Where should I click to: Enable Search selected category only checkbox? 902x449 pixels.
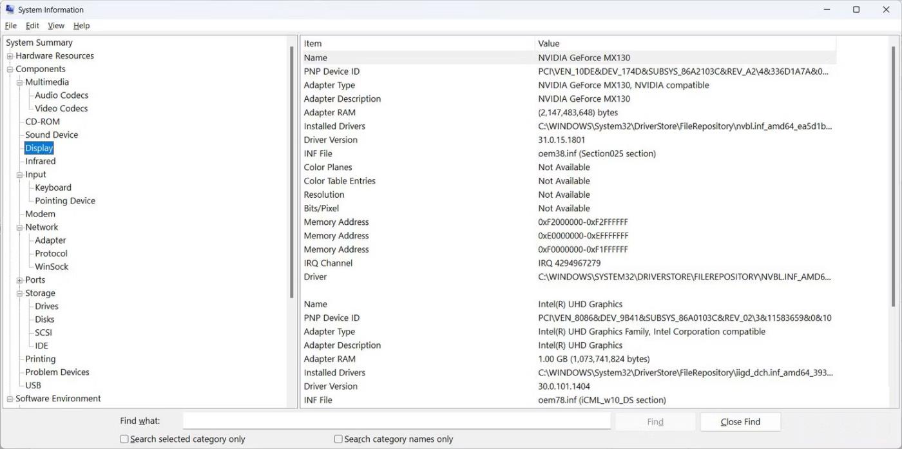(124, 439)
